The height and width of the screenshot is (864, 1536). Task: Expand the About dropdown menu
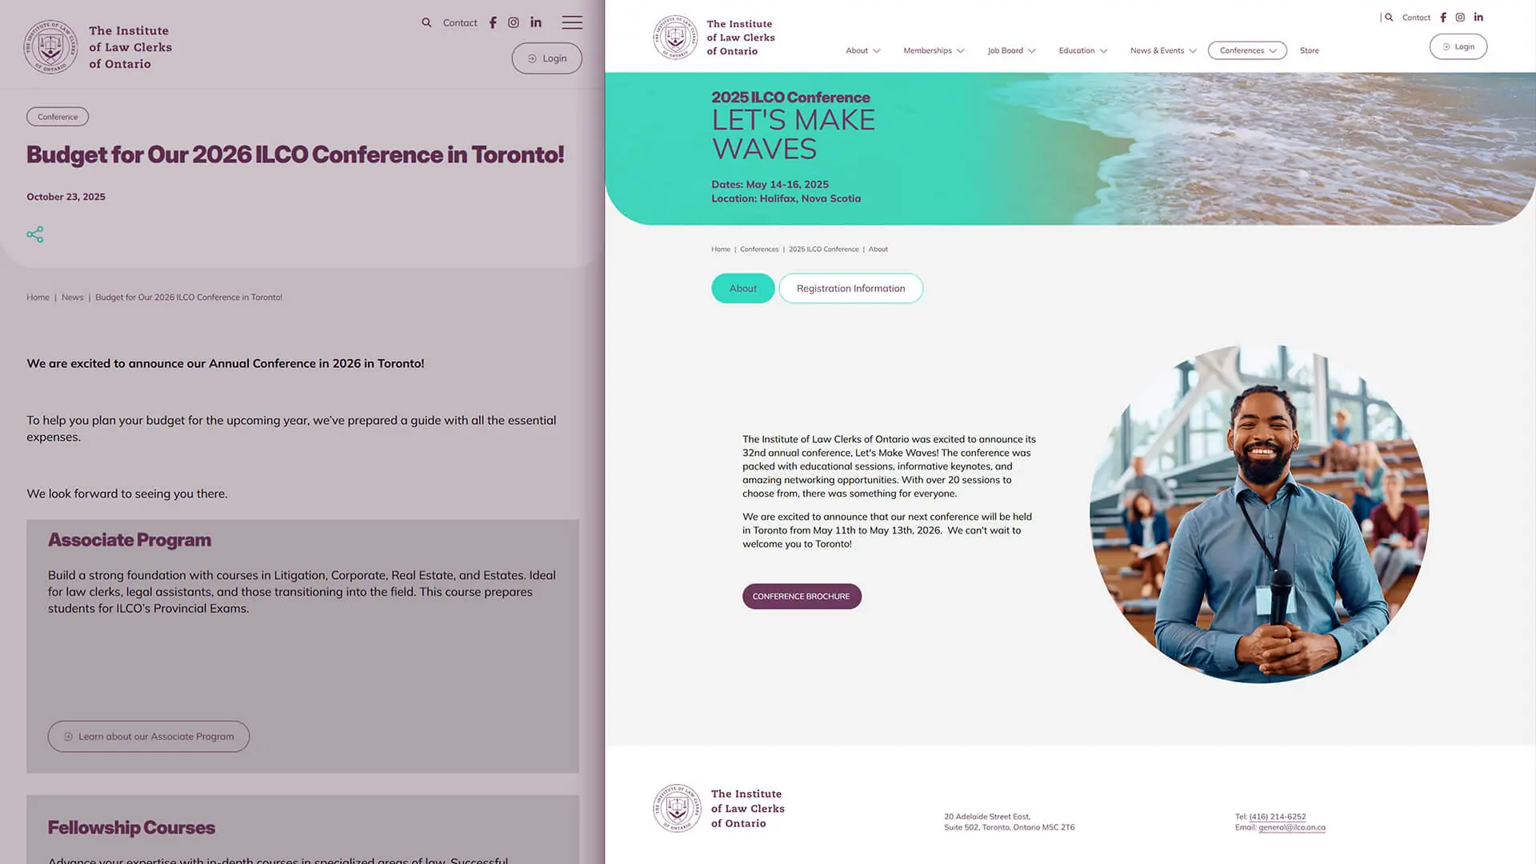(862, 50)
